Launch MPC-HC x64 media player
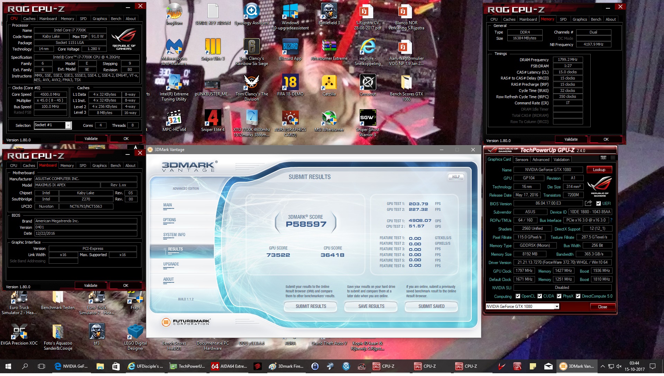 [x=174, y=121]
